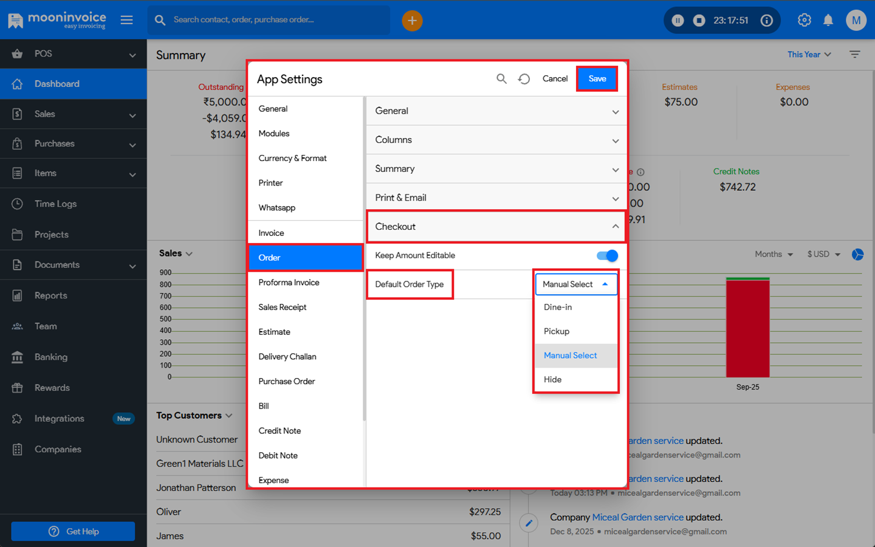Open the summary filter icon

coord(854,55)
